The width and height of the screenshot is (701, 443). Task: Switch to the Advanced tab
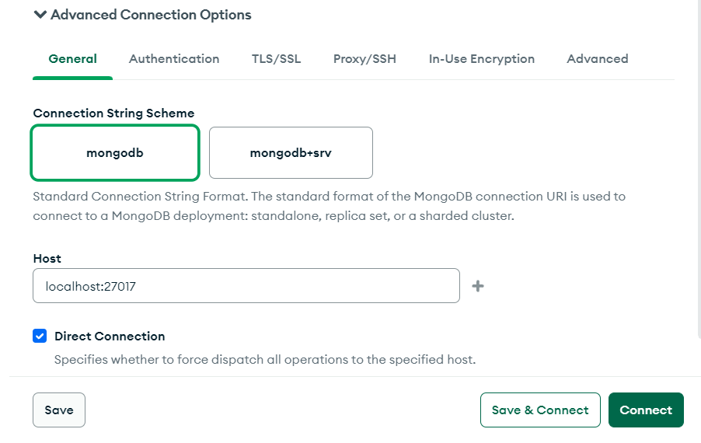tap(597, 59)
